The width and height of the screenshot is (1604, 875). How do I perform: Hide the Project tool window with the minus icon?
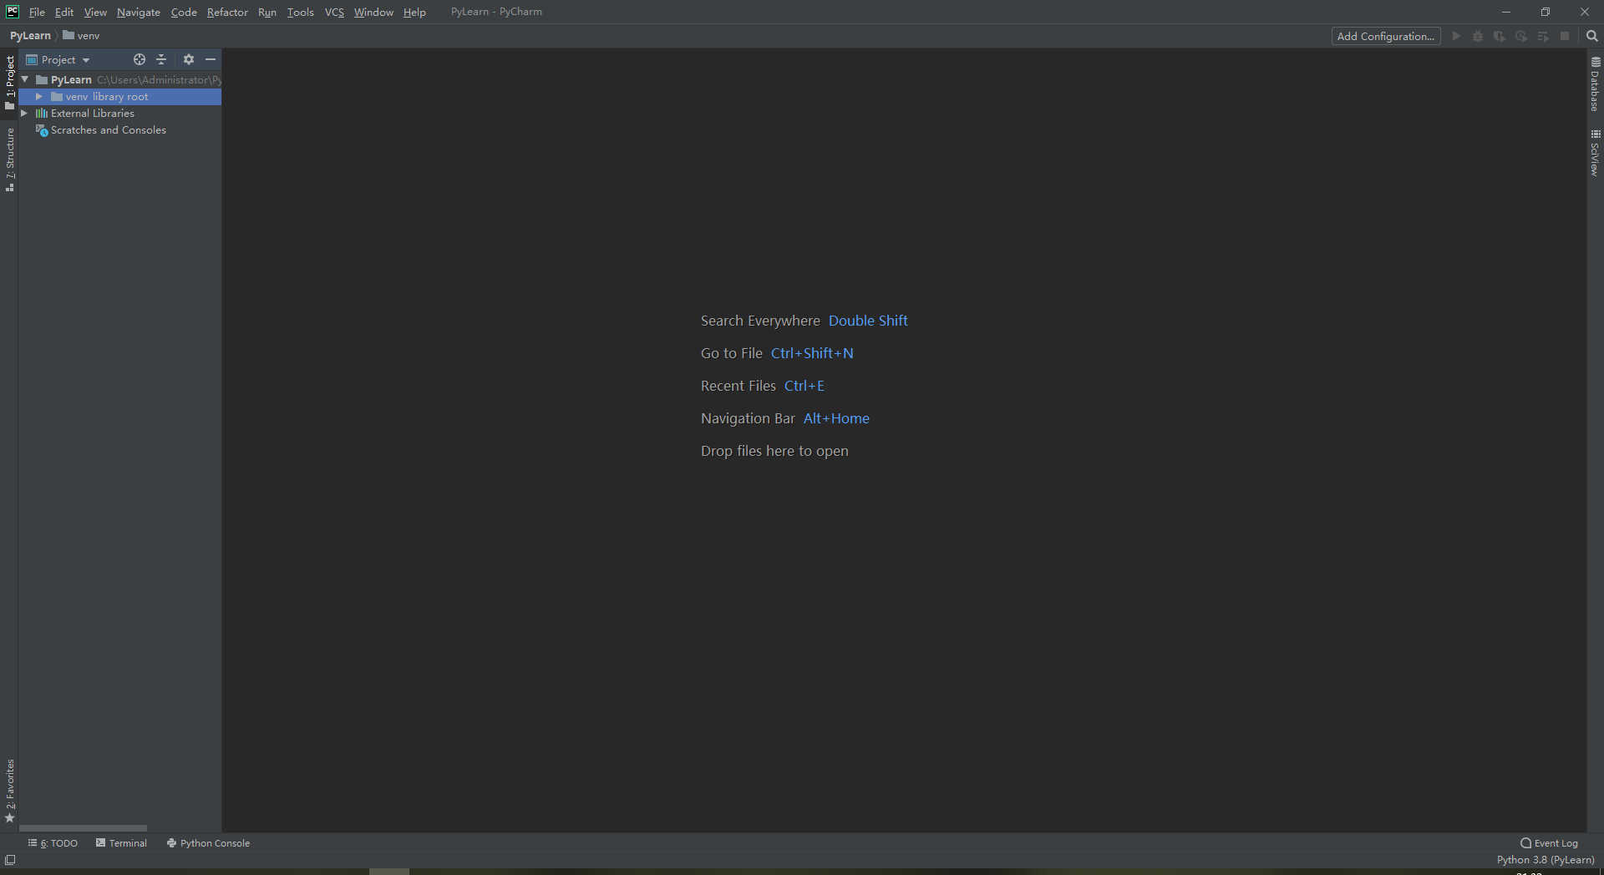[x=211, y=59]
